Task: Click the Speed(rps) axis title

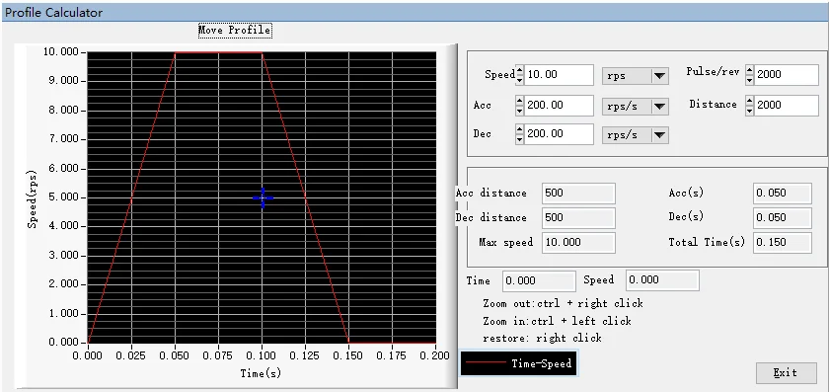Action: click(x=33, y=198)
